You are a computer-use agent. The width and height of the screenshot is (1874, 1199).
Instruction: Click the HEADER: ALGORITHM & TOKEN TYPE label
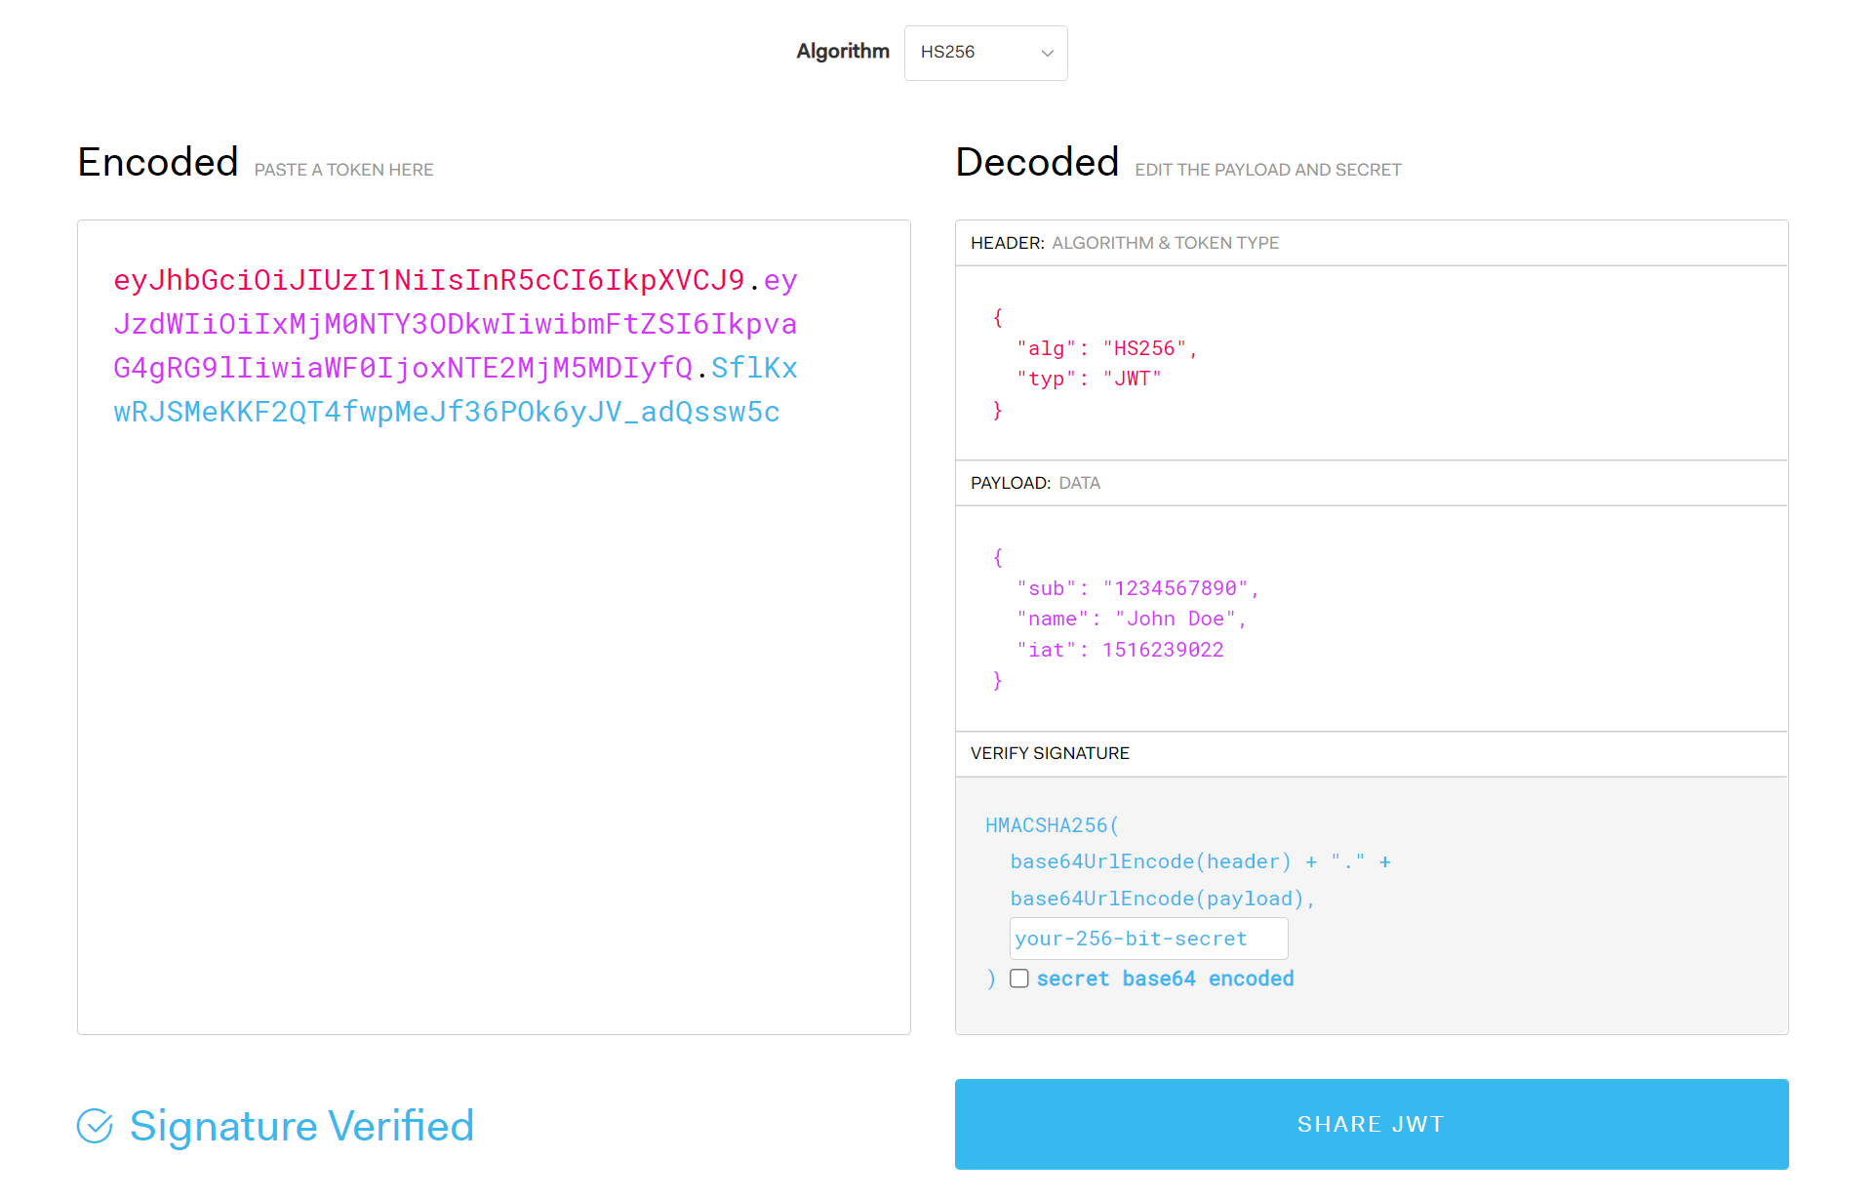pos(1124,243)
